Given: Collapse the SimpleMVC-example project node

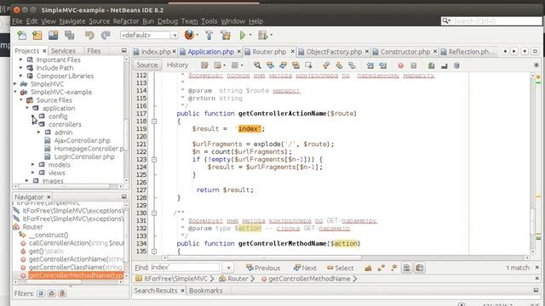Looking at the screenshot, I should [x=15, y=92].
